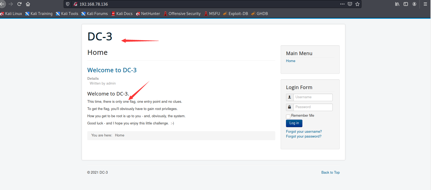This screenshot has height=190, width=431.
Task: Open Forgot your password link
Action: [x=303, y=136]
